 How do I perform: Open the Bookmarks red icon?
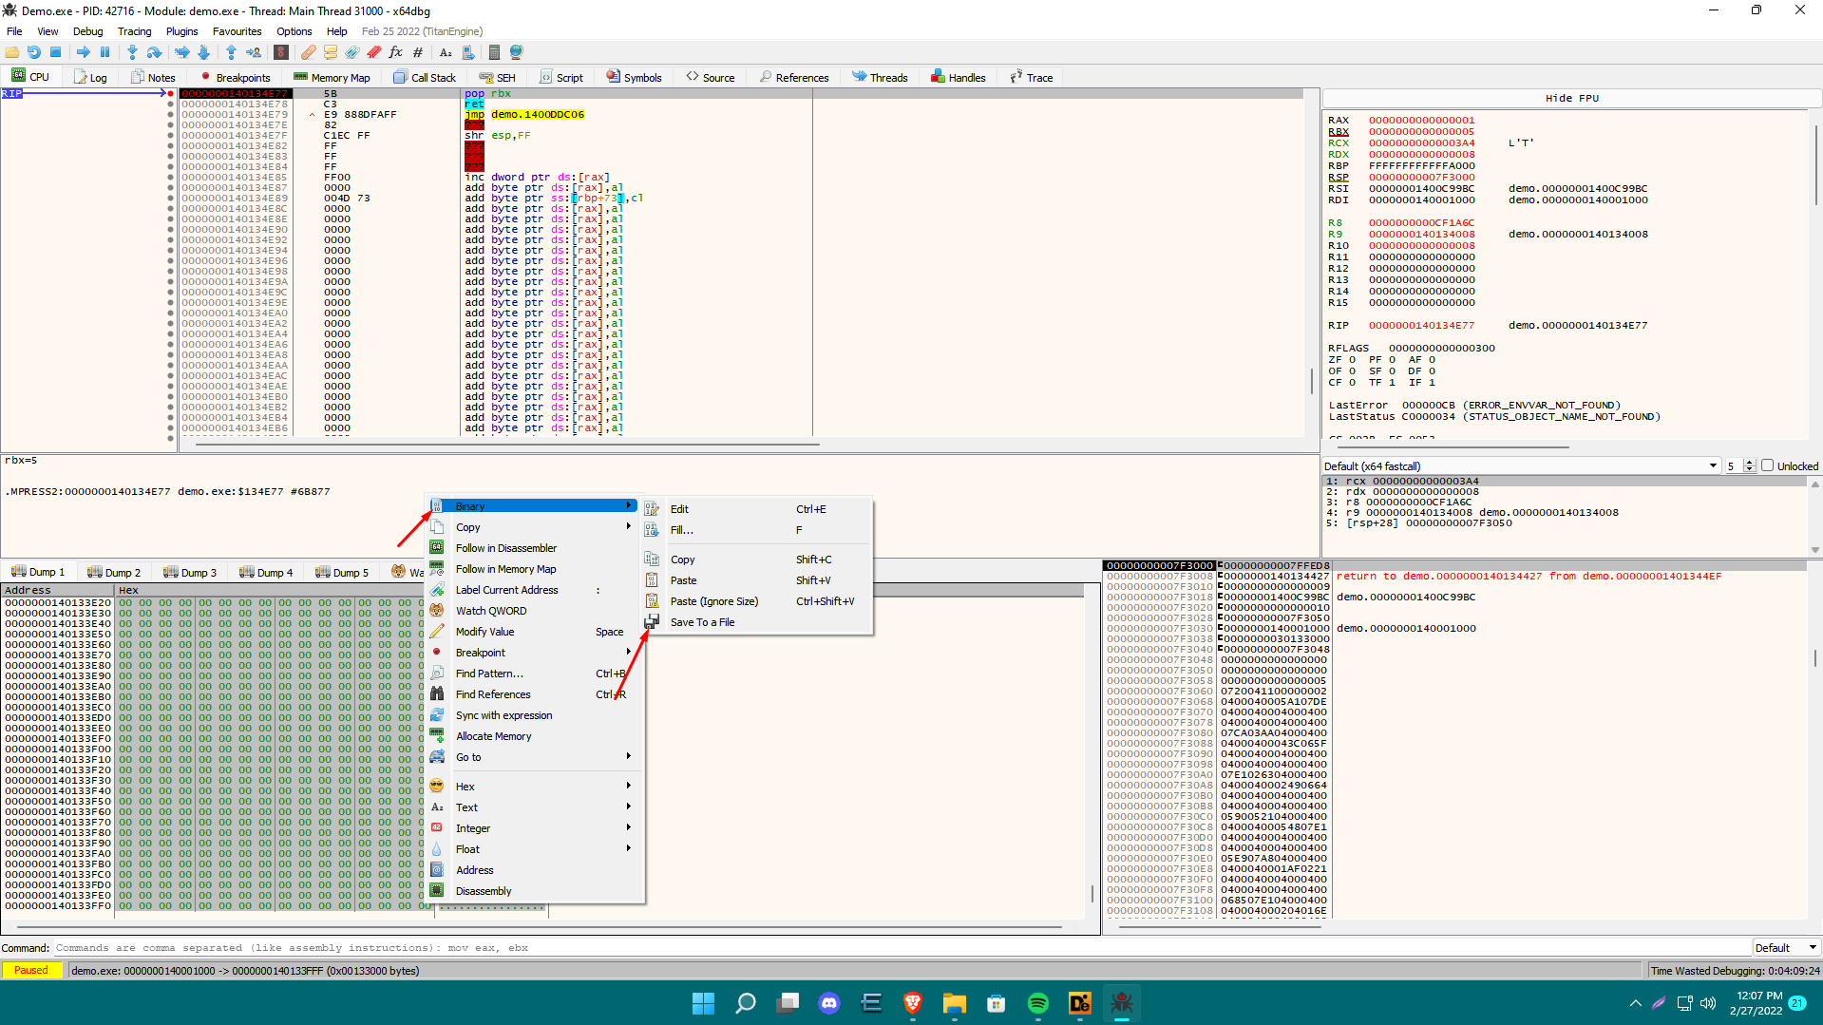pos(374,52)
